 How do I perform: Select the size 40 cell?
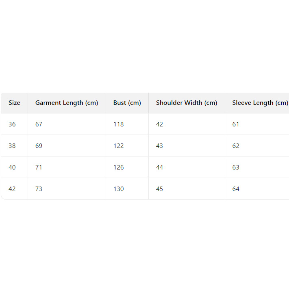pos(12,167)
